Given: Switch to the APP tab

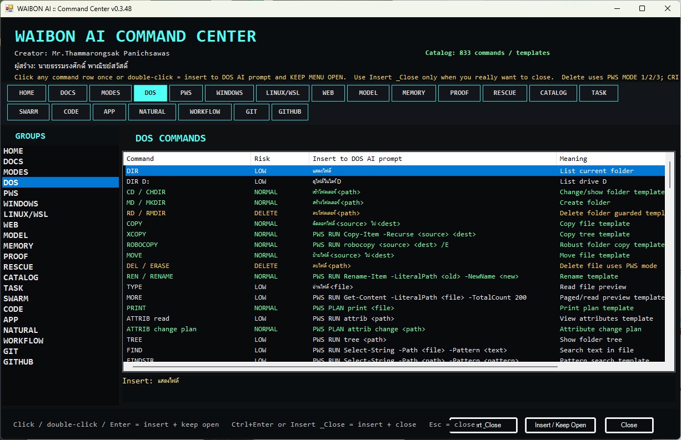Looking at the screenshot, I should pos(109,112).
